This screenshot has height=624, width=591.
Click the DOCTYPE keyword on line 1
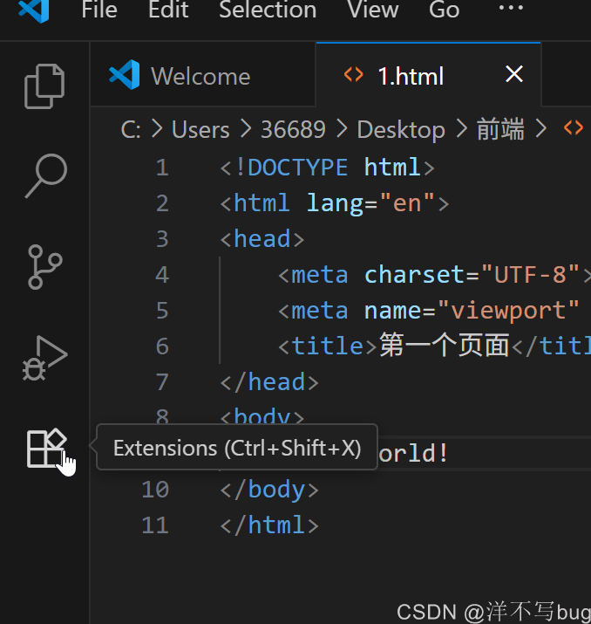[x=297, y=168]
